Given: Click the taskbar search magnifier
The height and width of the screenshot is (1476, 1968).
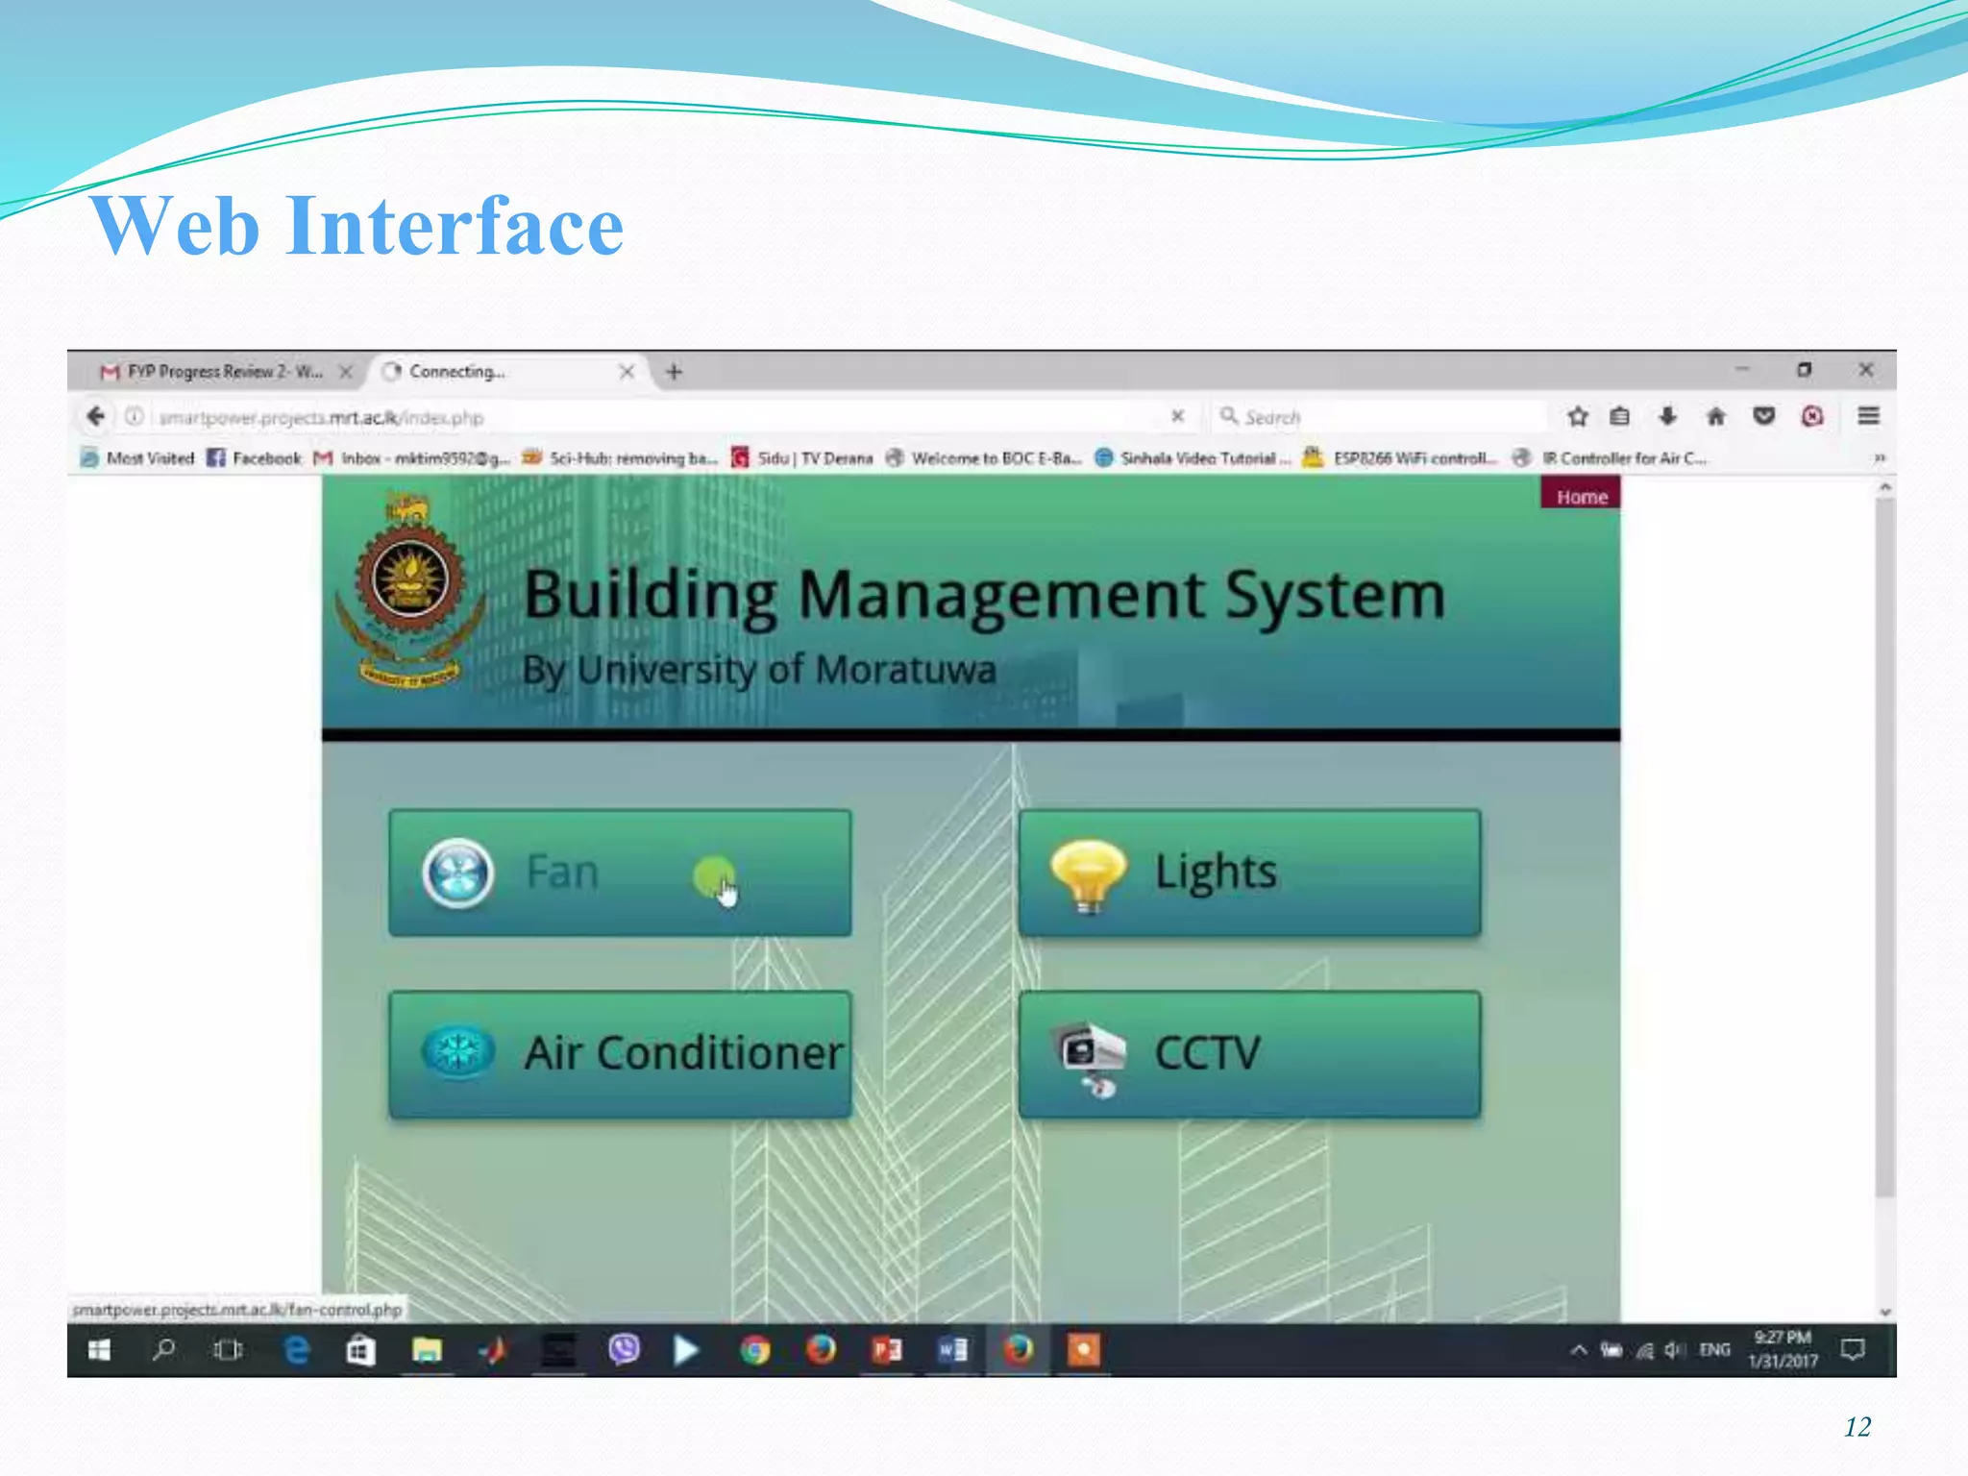Looking at the screenshot, I should (163, 1350).
